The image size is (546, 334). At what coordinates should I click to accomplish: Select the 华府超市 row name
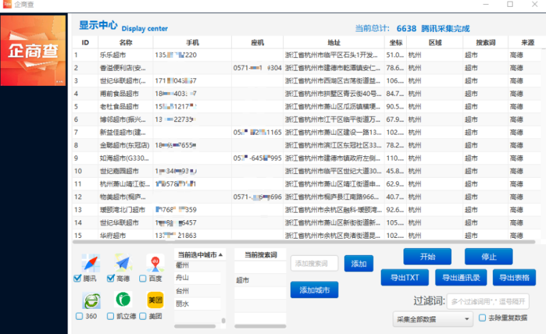coord(113,235)
